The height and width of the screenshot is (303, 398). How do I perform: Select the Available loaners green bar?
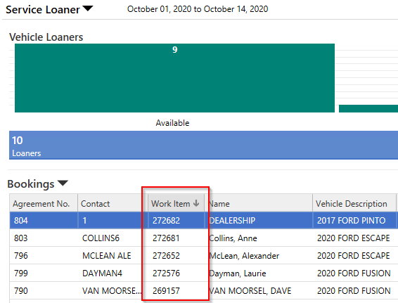[x=174, y=78]
